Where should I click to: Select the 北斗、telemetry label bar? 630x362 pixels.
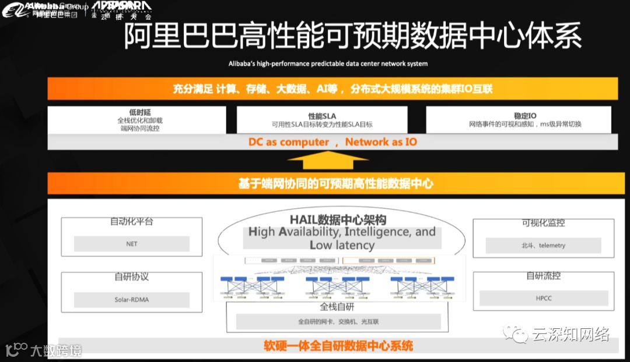click(543, 246)
